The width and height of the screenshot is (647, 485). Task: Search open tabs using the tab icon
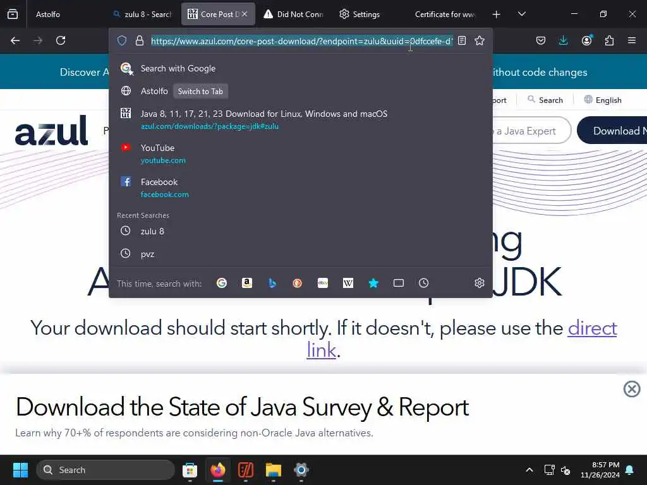pyautogui.click(x=399, y=283)
